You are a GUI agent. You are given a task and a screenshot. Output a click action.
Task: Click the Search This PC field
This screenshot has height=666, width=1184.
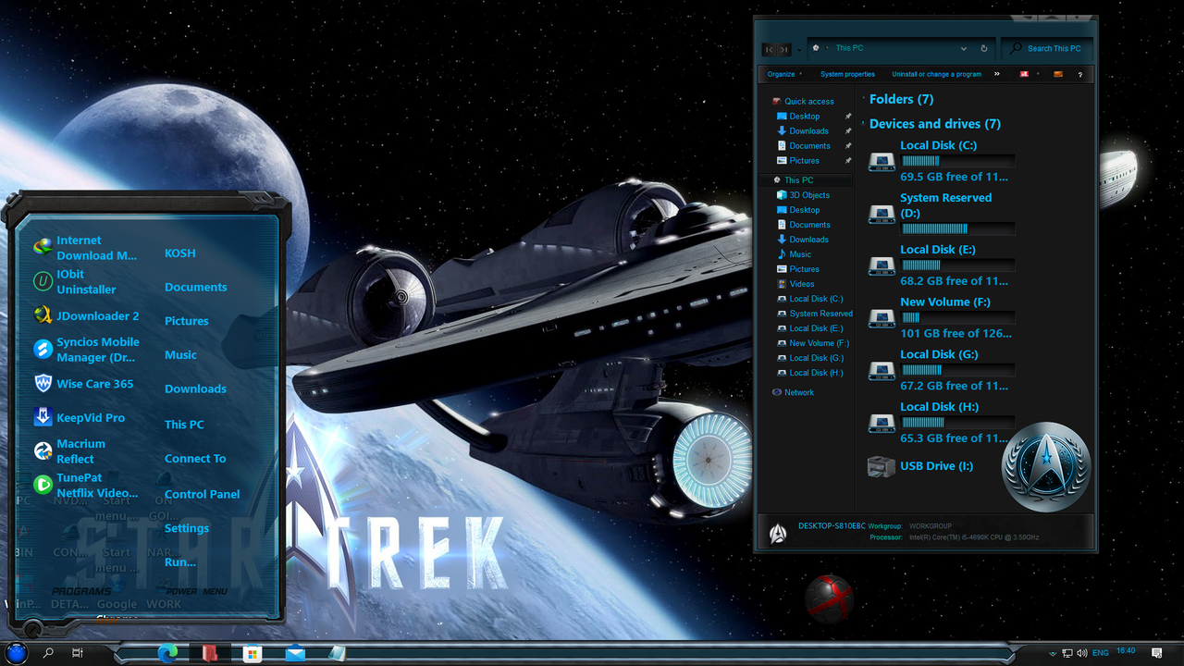pyautogui.click(x=1046, y=48)
